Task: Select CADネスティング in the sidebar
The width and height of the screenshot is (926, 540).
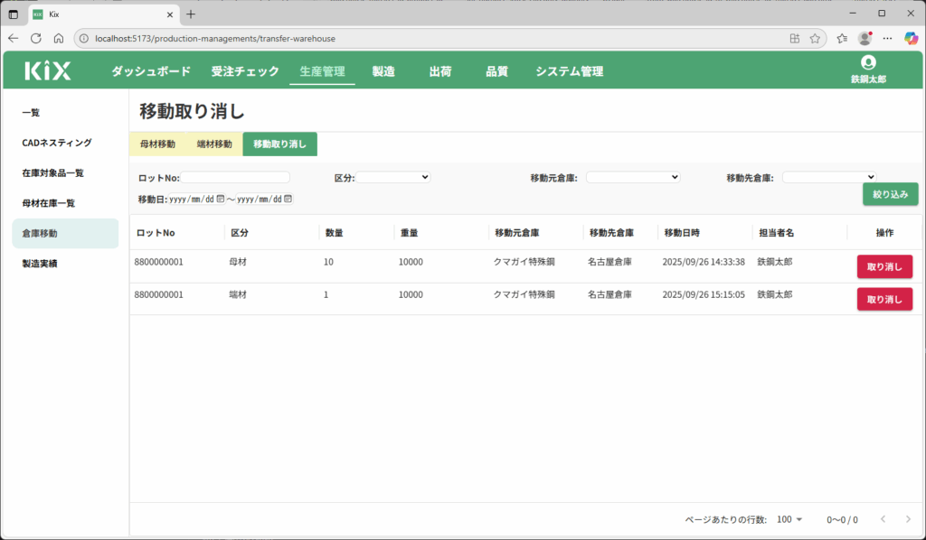Action: pos(57,143)
